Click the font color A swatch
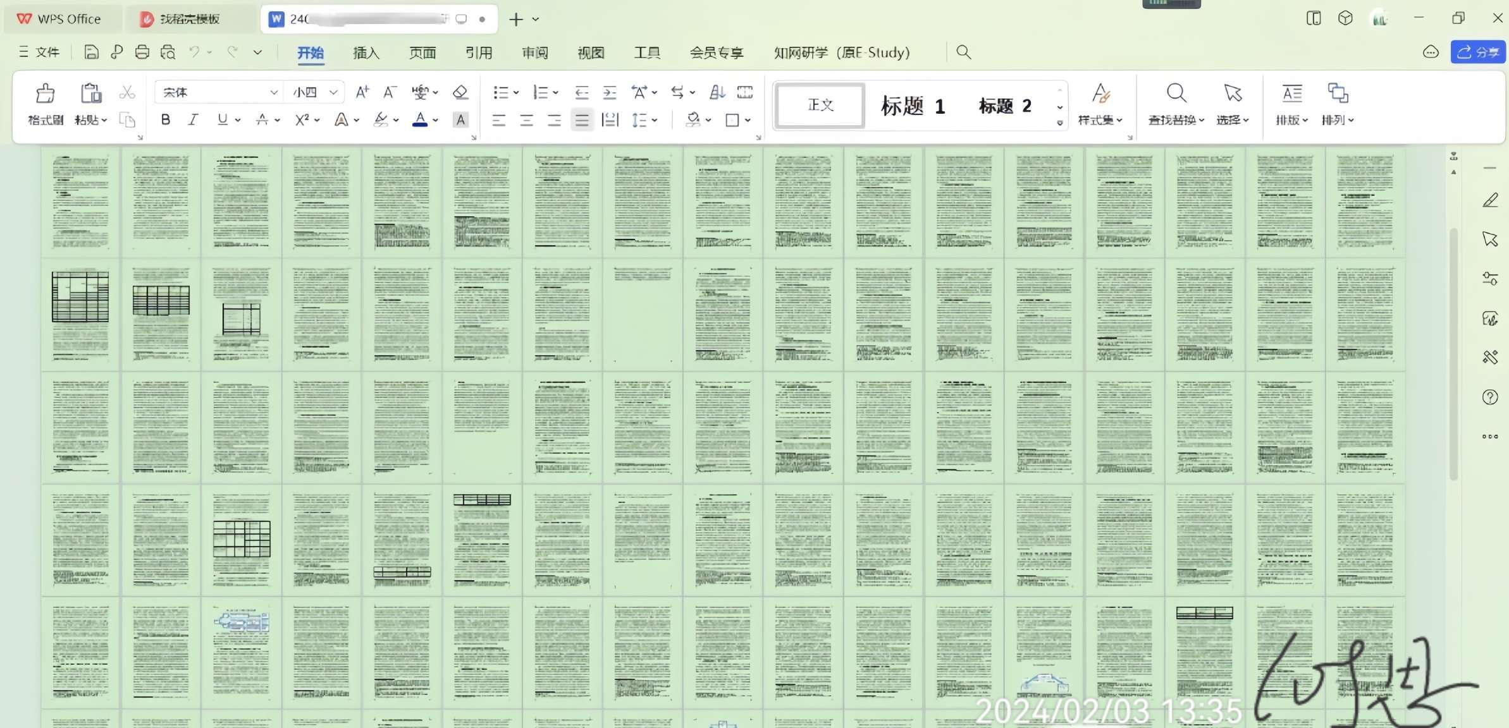Image resolution: width=1509 pixels, height=728 pixels. pos(420,120)
